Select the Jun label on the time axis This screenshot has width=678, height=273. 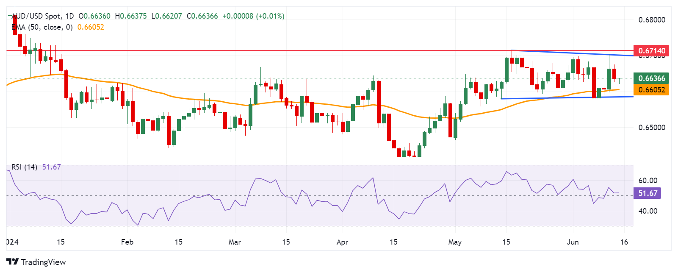click(573, 242)
